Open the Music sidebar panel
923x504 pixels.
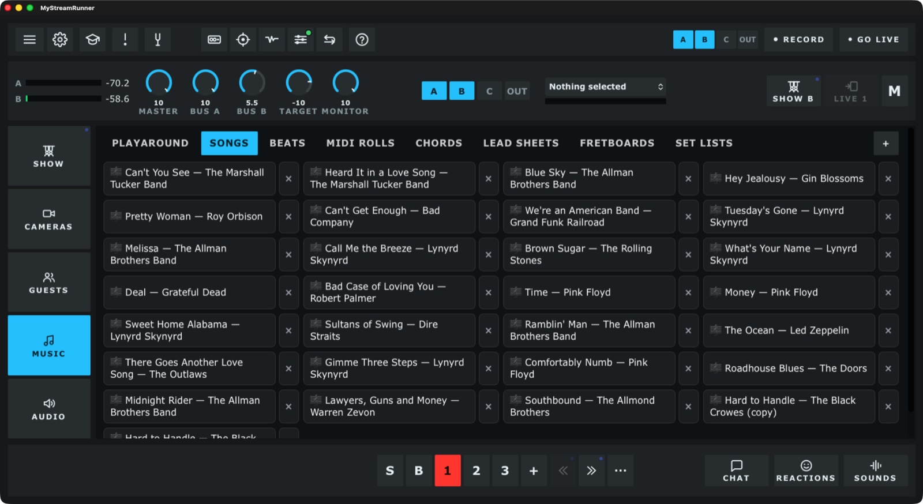[49, 345]
